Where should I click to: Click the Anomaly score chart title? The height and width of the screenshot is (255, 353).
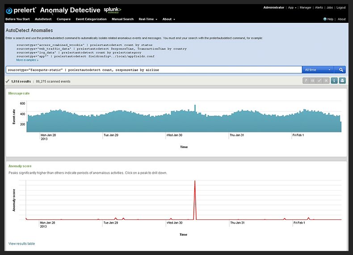tap(20, 166)
